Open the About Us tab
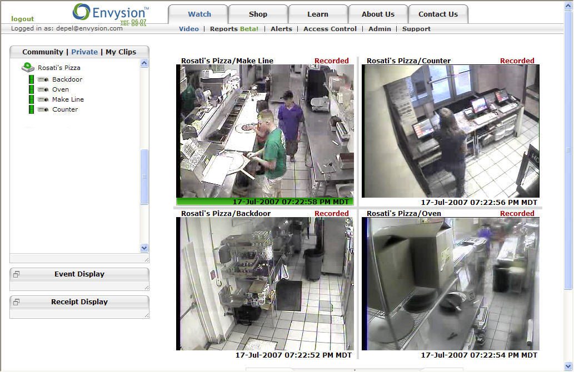Screen dimensions: 574x372 [x=378, y=14]
